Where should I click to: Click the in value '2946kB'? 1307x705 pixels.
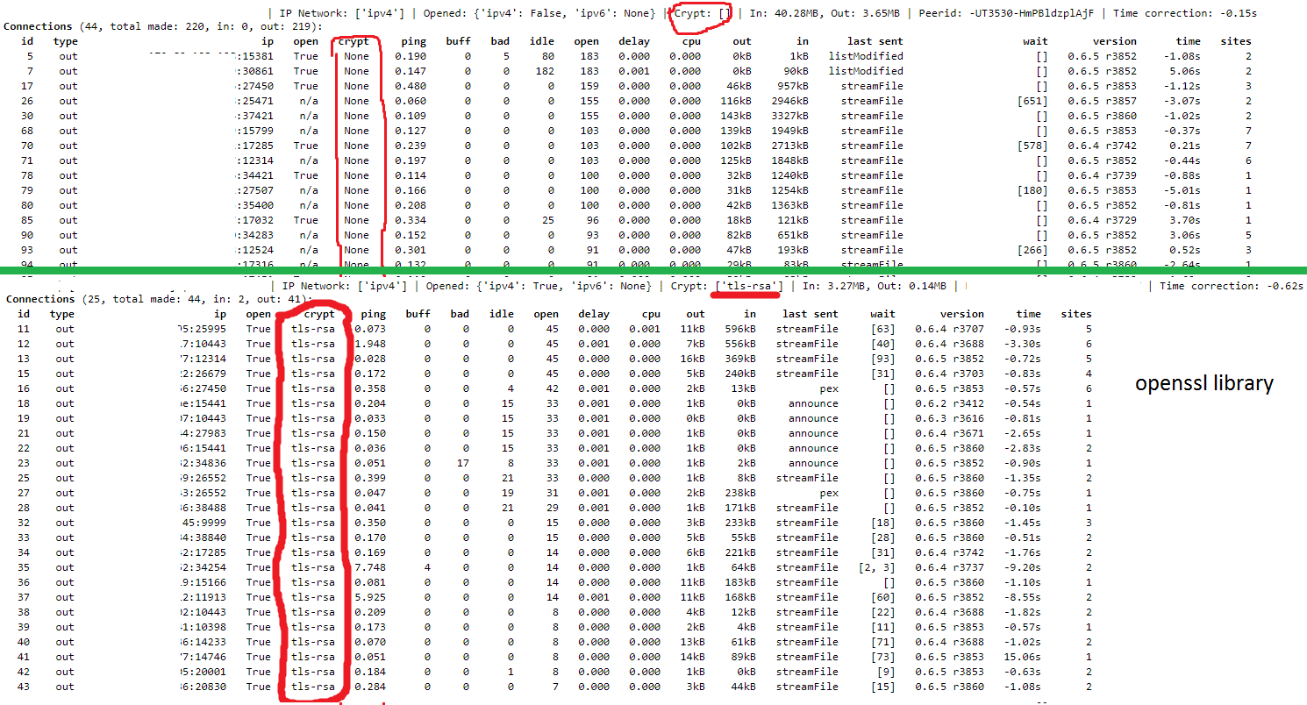click(x=789, y=101)
